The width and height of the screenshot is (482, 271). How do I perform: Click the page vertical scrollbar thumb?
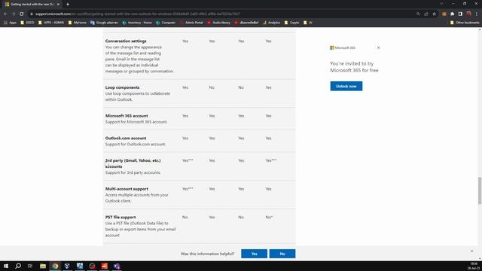click(x=480, y=190)
